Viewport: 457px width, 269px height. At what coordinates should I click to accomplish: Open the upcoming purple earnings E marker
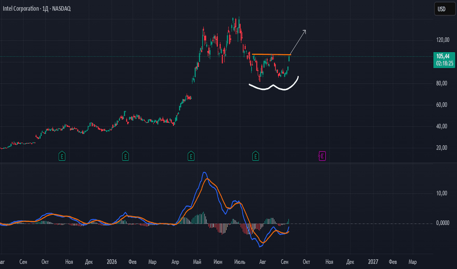(322, 156)
